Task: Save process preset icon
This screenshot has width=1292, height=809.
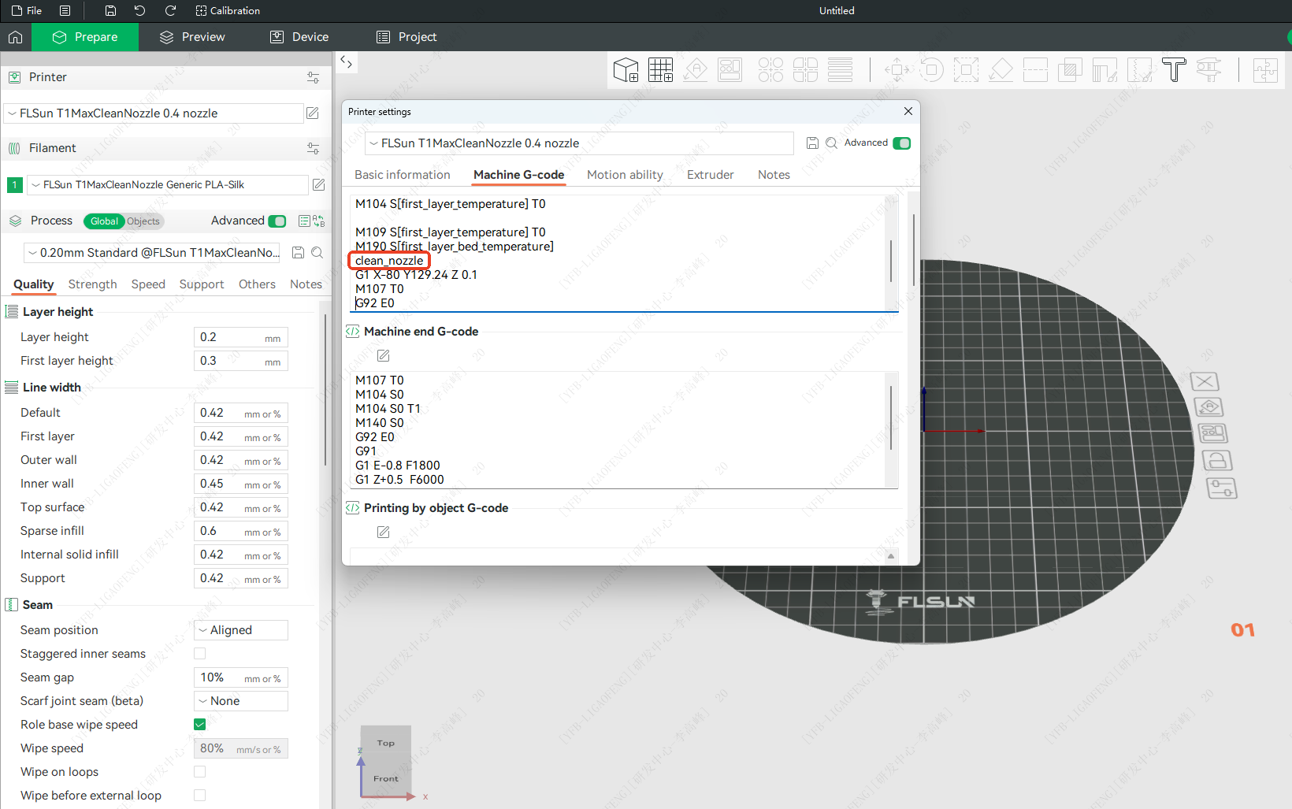Action: tap(299, 253)
